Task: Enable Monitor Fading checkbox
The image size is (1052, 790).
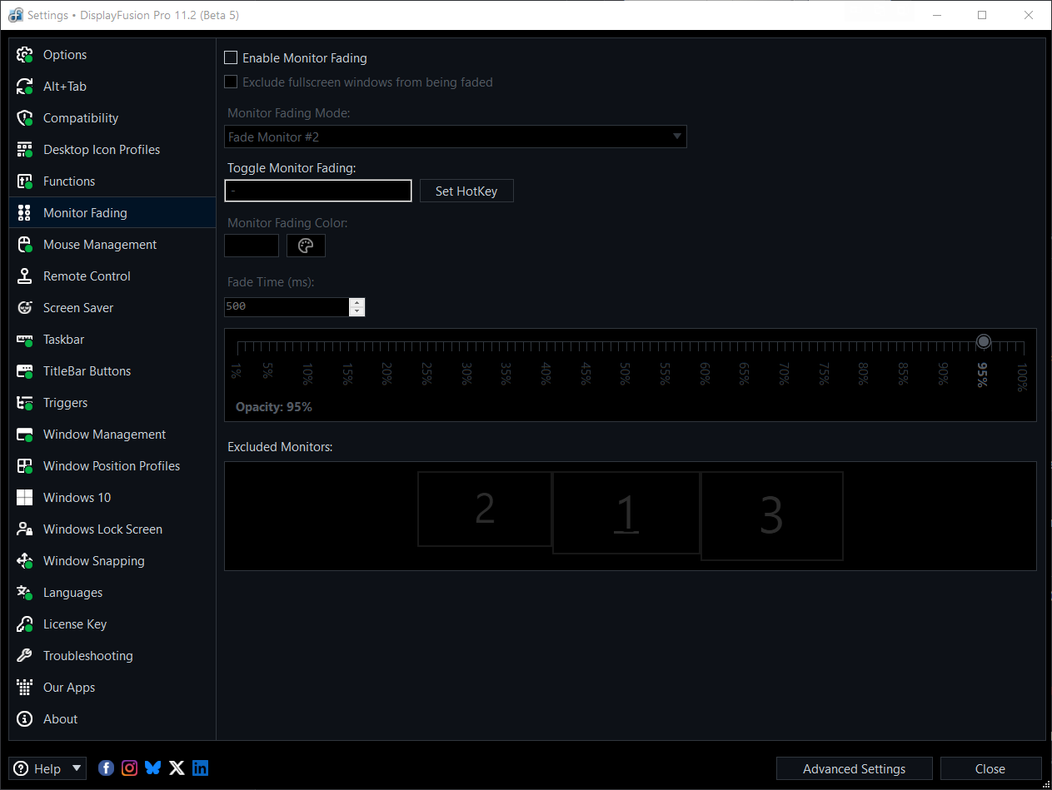Action: pos(232,58)
